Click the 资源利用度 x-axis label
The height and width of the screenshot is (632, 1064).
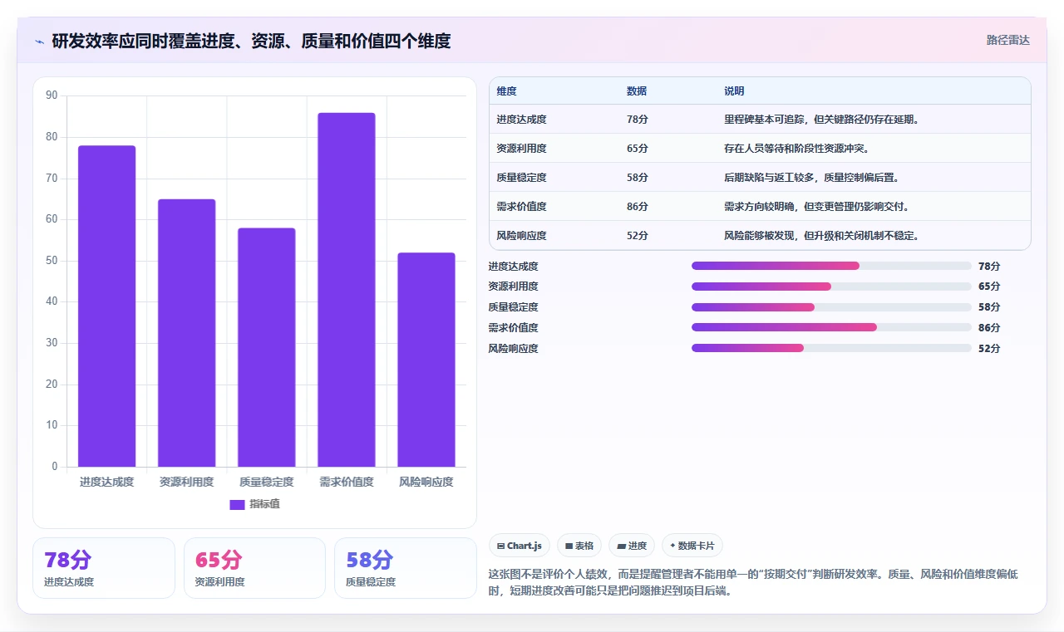coord(187,482)
